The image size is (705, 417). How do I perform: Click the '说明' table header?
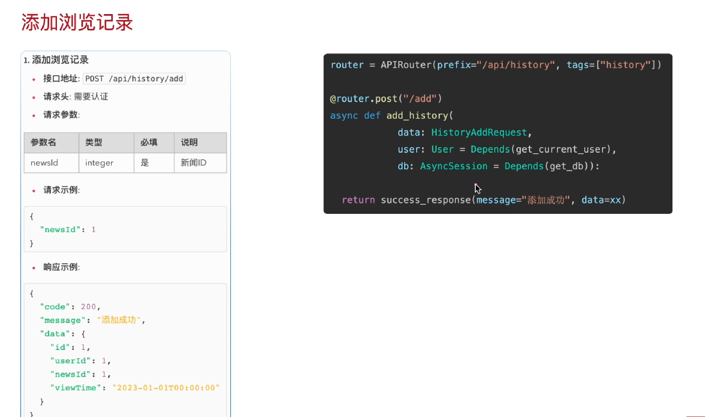[x=200, y=142]
